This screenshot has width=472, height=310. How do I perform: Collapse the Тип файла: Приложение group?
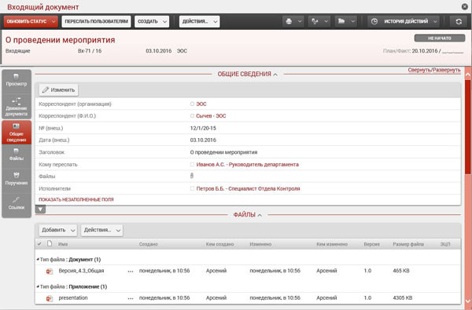(38, 286)
